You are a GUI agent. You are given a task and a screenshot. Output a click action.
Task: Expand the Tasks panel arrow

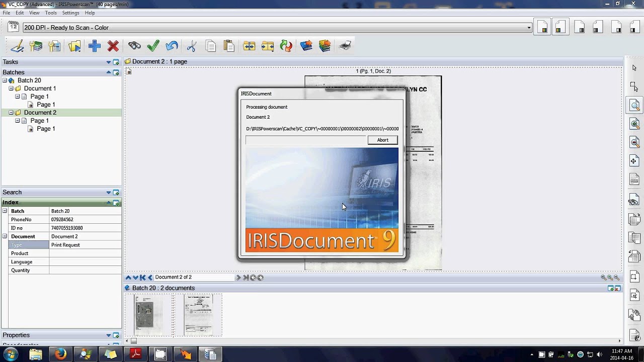(108, 62)
